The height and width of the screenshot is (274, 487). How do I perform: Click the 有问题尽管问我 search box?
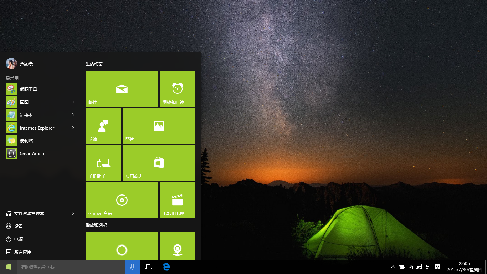tap(71, 267)
